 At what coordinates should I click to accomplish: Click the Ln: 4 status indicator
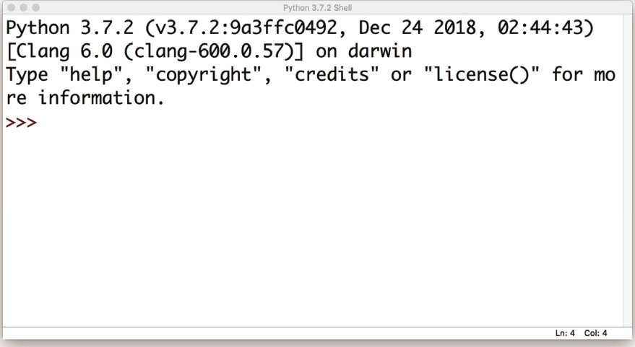tap(565, 333)
